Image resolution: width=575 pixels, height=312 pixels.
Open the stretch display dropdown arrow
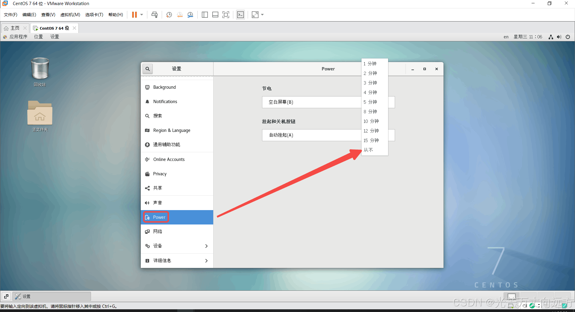[x=262, y=15]
